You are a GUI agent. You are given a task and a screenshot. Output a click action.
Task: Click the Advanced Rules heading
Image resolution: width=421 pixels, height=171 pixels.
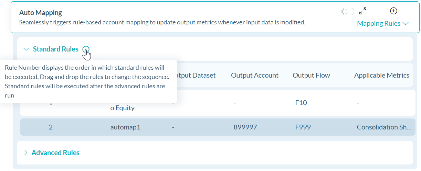pyautogui.click(x=55, y=153)
